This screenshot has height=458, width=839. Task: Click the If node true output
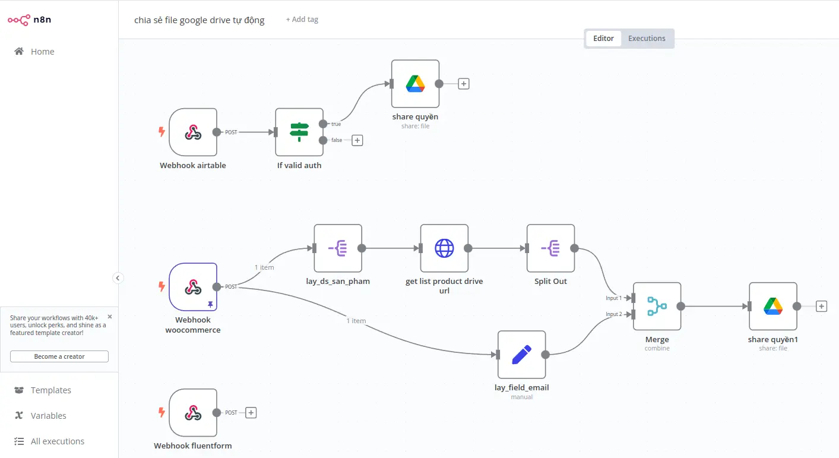click(x=323, y=124)
